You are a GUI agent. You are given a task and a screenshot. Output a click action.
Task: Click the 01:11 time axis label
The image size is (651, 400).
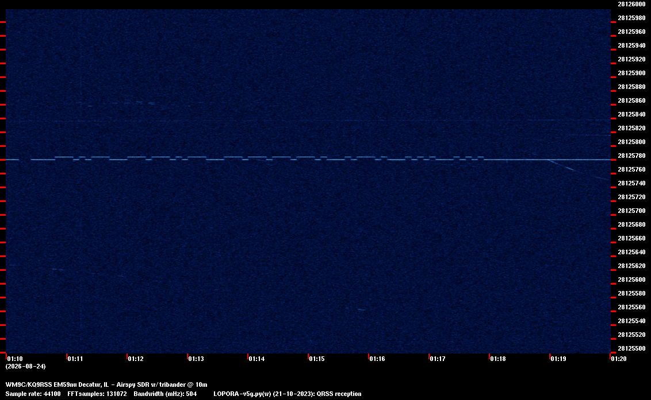click(x=75, y=359)
